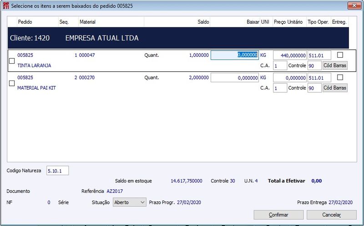Click the NF number 0
This screenshot has height=226, width=364.
[49, 202]
